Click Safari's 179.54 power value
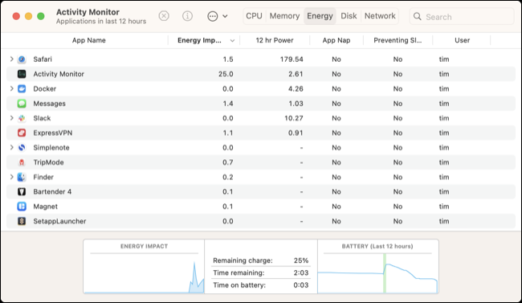Image resolution: width=522 pixels, height=303 pixels. [292, 59]
